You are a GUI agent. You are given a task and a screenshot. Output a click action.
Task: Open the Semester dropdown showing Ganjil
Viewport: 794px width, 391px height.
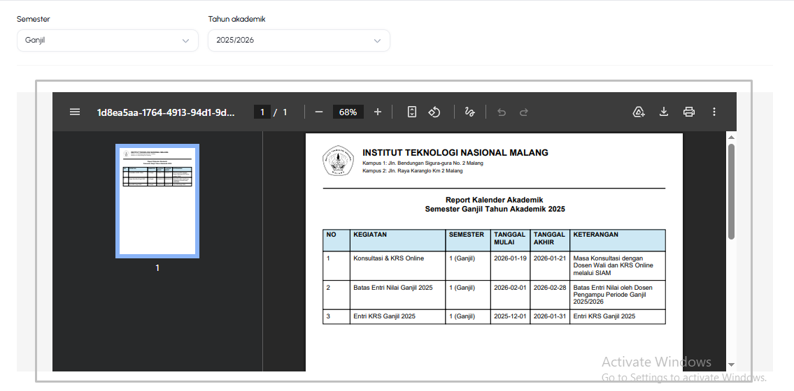[107, 40]
